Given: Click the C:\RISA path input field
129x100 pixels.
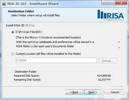Looking at the screenshot, I should (56, 60).
